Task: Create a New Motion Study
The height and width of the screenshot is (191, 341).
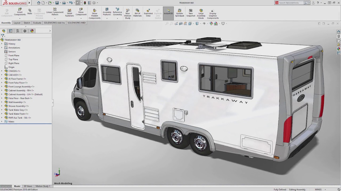Action: tap(128, 14)
